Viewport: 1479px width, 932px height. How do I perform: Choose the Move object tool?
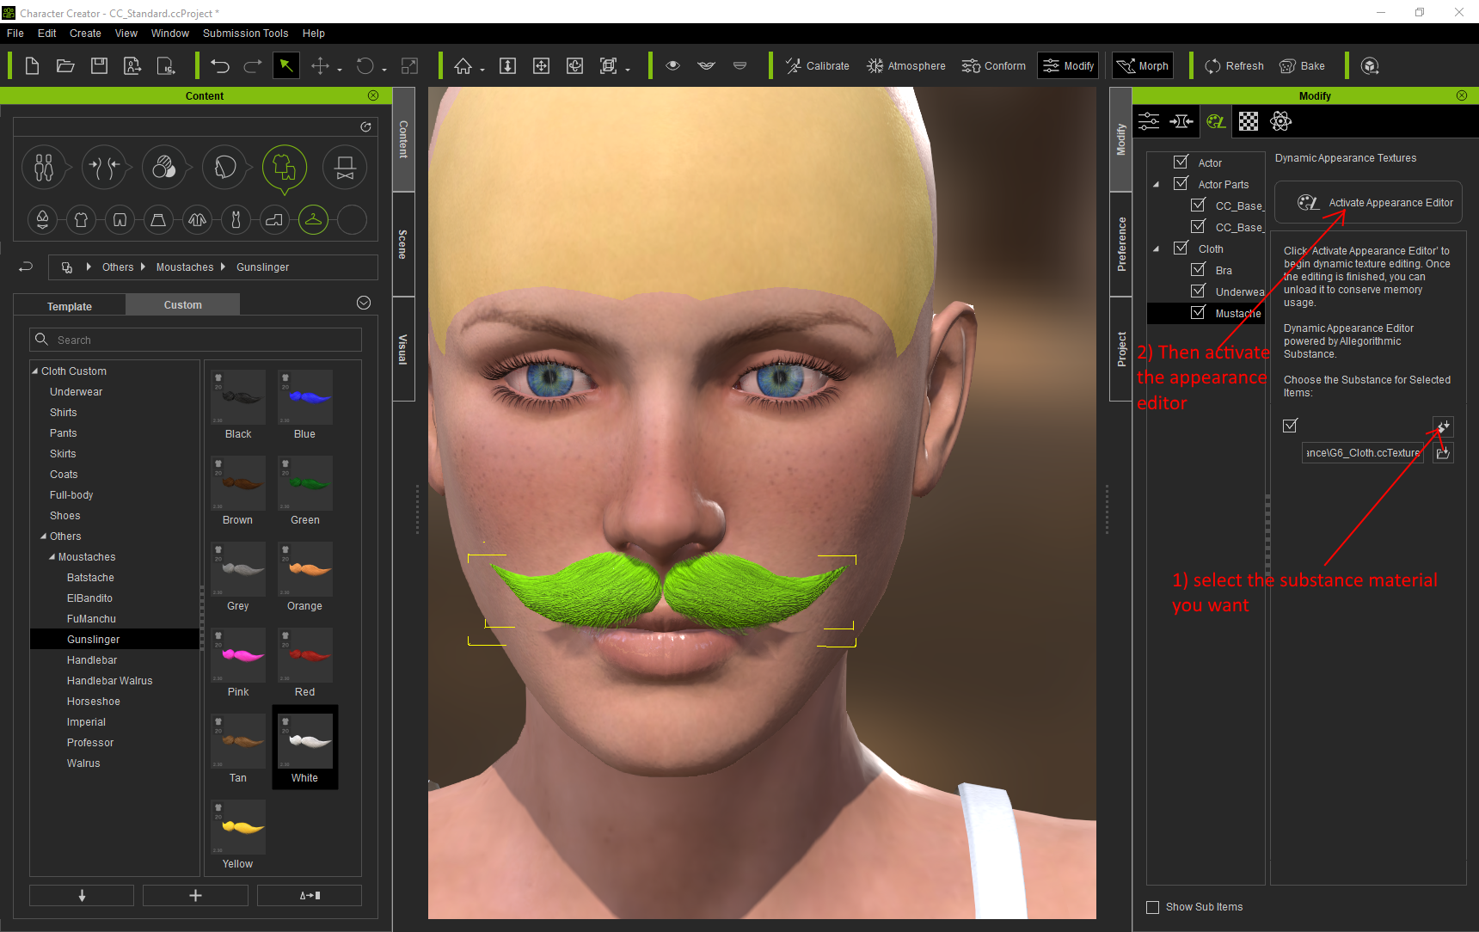(320, 66)
